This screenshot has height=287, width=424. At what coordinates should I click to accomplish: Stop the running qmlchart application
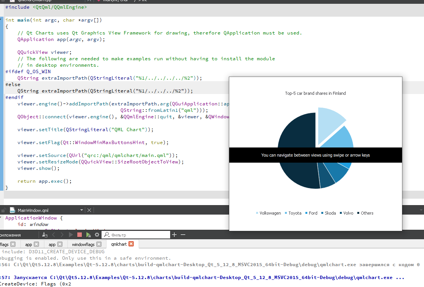point(80,235)
